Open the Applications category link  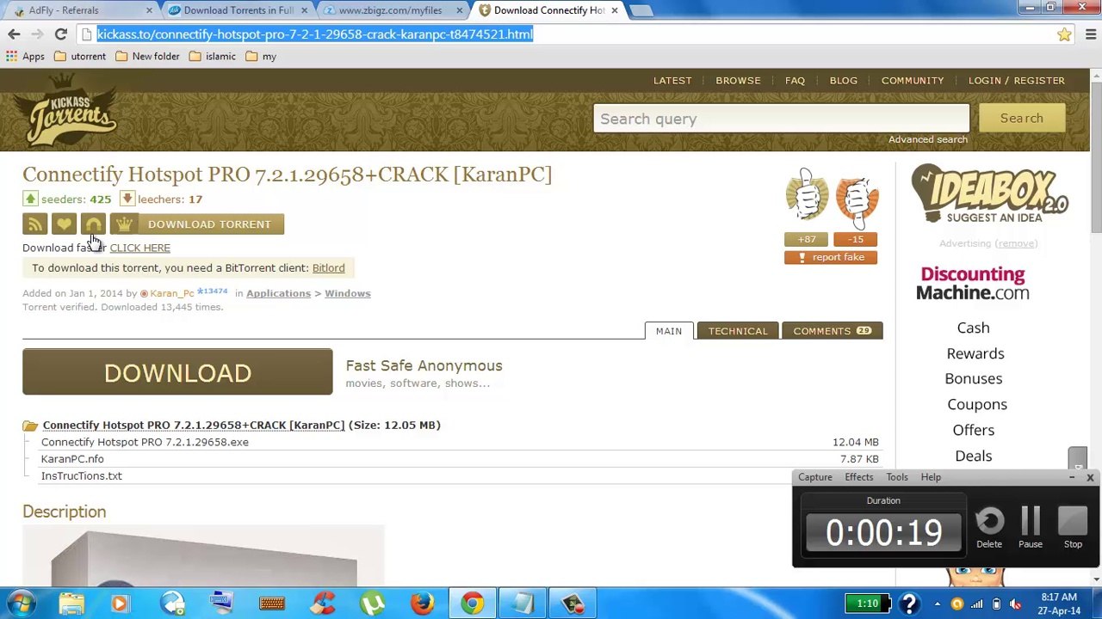(x=278, y=294)
